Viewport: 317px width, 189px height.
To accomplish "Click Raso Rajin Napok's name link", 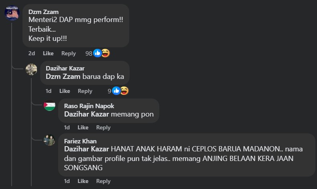I will coord(89,106).
